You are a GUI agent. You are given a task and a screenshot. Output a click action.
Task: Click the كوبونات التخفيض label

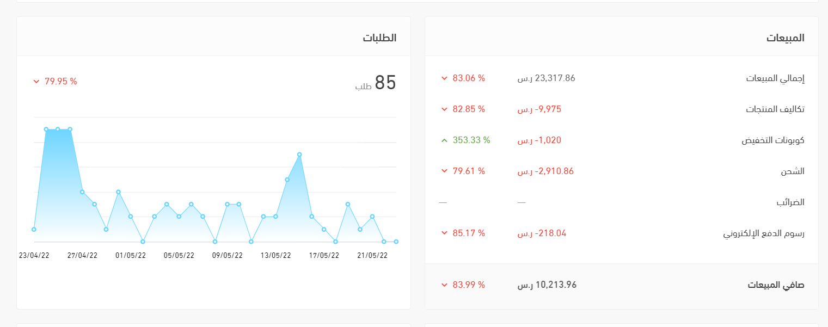coord(772,140)
